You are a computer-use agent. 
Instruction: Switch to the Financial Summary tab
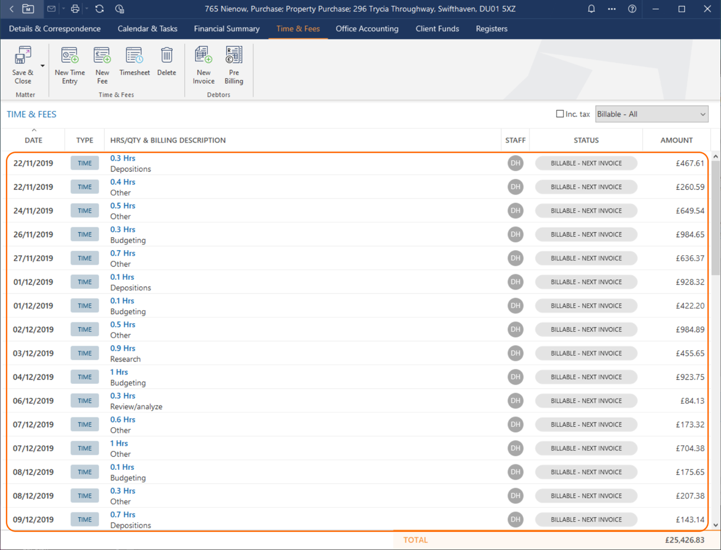(227, 29)
